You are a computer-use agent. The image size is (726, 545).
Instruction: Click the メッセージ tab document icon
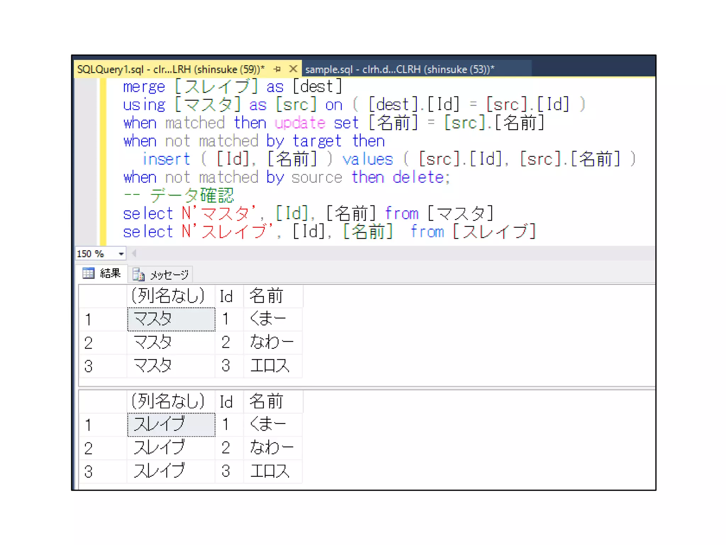tap(139, 274)
